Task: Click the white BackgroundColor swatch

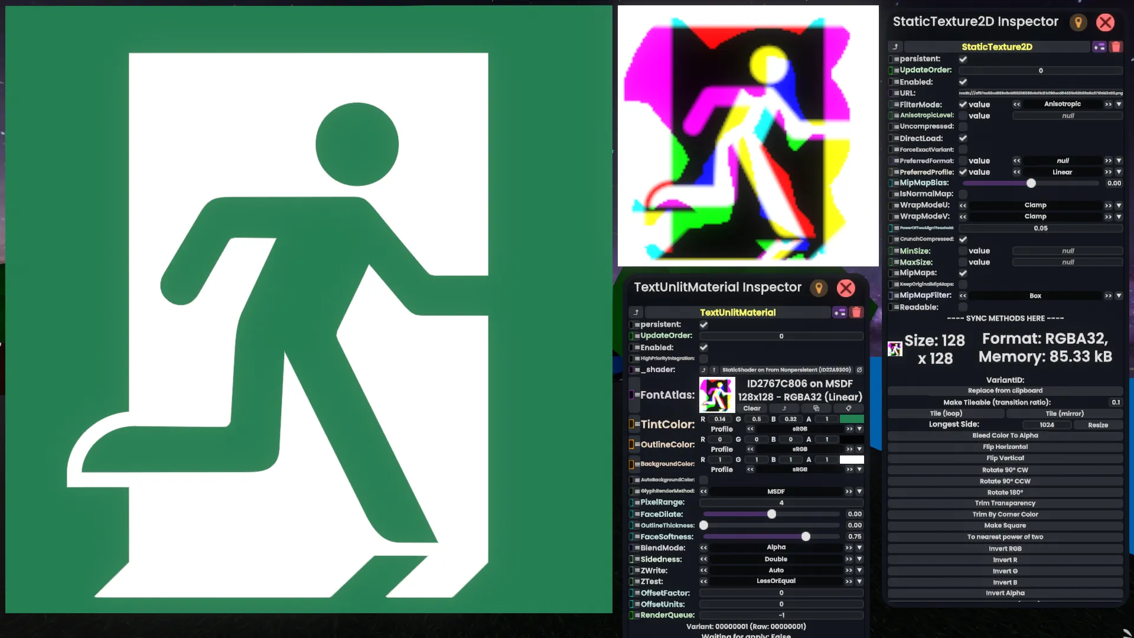Action: tap(852, 460)
